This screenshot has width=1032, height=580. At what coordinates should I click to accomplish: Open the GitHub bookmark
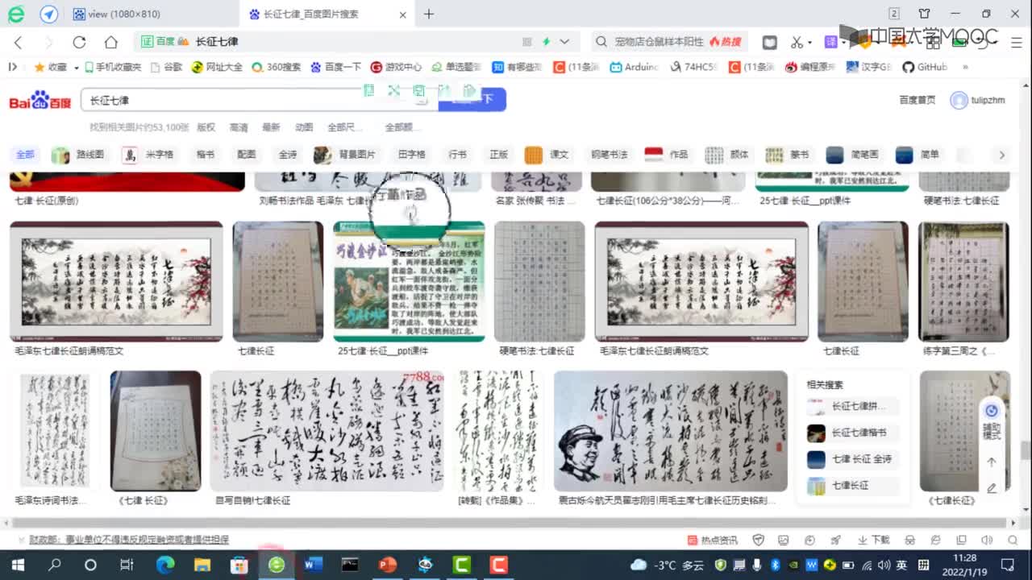point(925,67)
